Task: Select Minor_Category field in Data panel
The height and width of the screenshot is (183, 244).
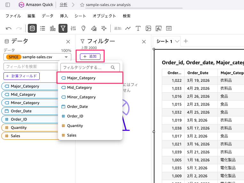Action: (29, 103)
